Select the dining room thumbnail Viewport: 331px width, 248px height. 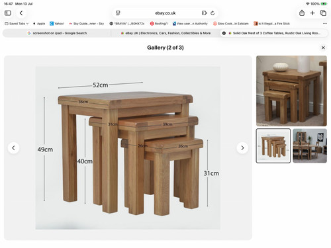click(310, 145)
